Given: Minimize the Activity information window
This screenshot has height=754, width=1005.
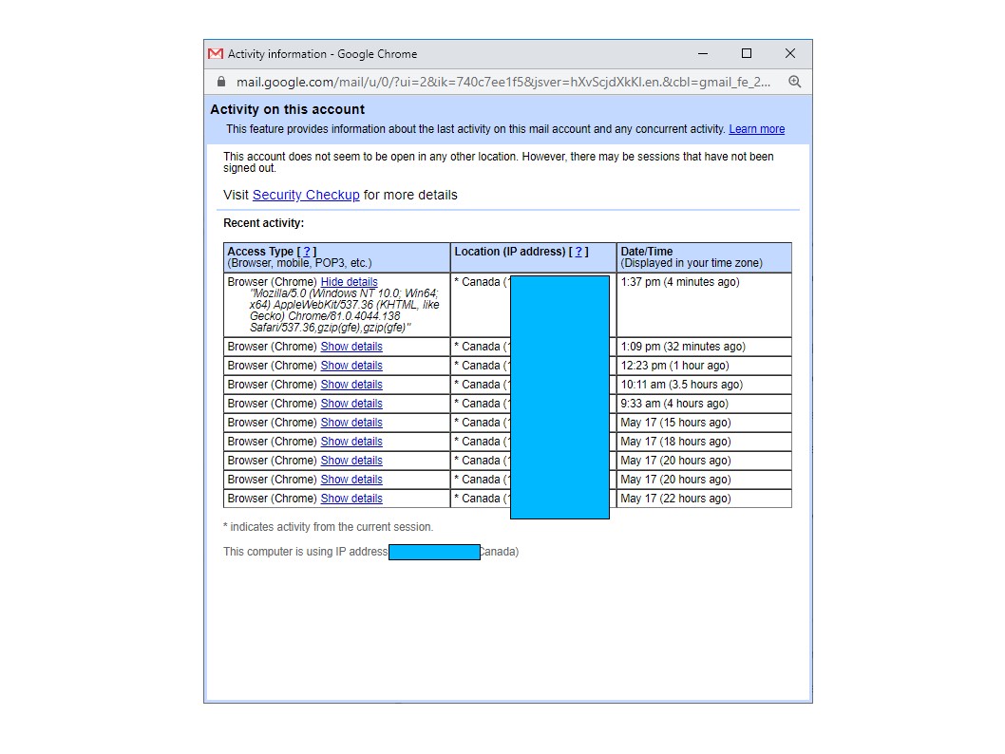Looking at the screenshot, I should 703,54.
